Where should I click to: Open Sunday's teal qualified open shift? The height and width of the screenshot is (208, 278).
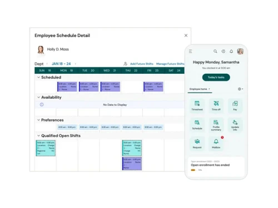point(46,148)
